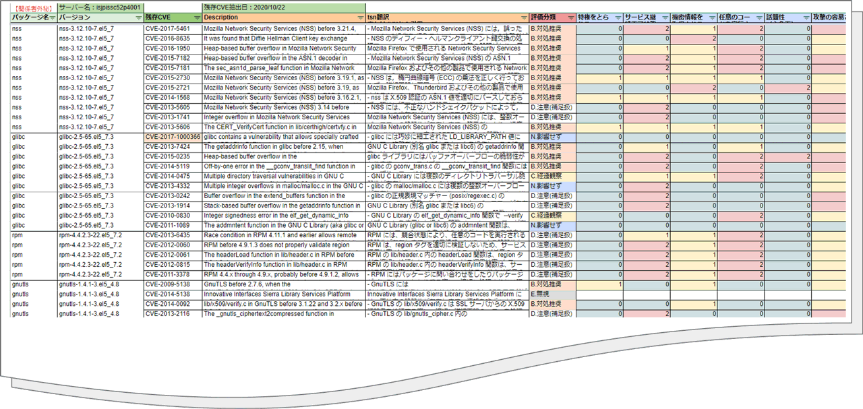Viewport: 863px width, 409px height.
Task: Open the 残存CVE column filter arrow
Action: click(x=197, y=18)
